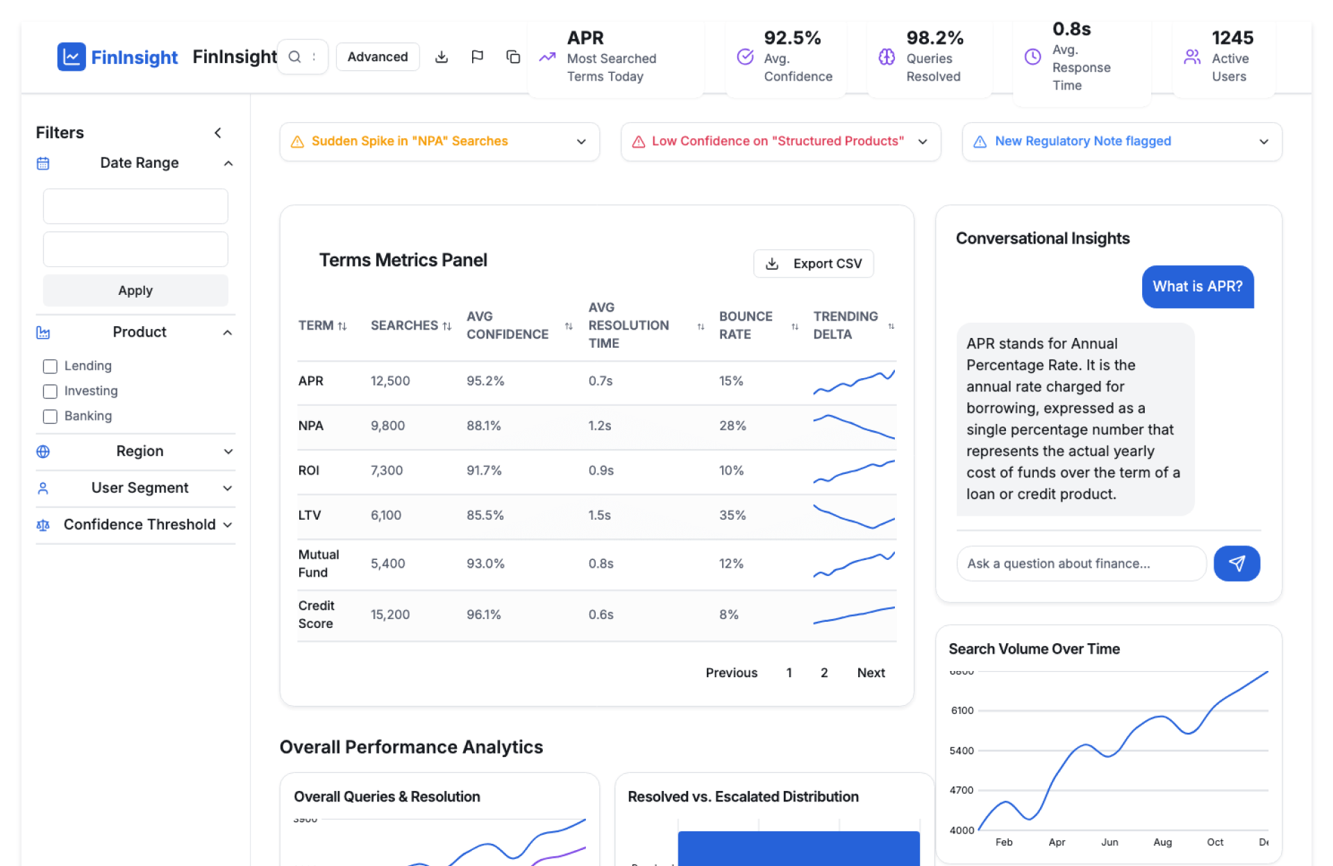Click the flag icon in the top toolbar
Image resolution: width=1333 pixels, height=866 pixels.
coord(477,57)
